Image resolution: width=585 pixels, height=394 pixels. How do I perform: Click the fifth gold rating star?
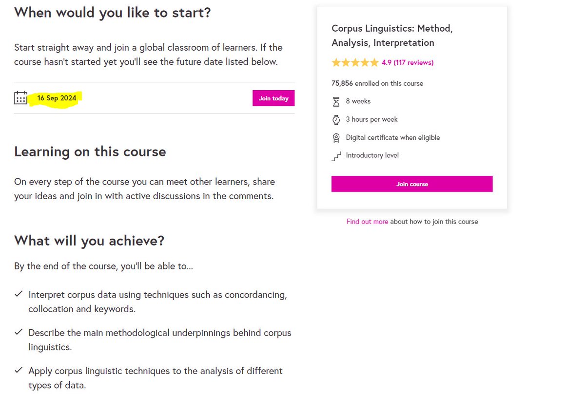374,62
